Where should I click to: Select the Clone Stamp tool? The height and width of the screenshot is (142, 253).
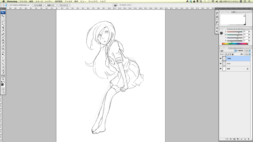3,40
